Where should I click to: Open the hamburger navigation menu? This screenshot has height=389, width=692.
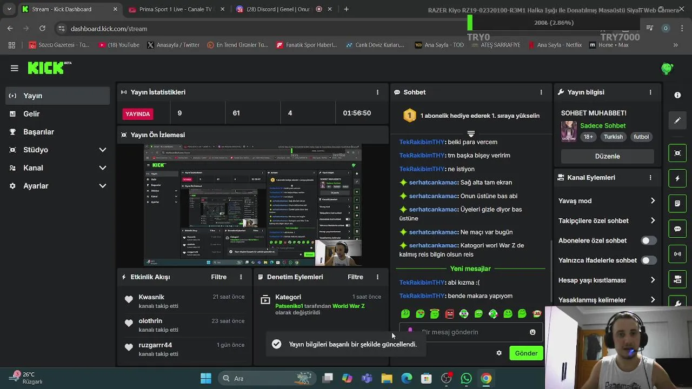pos(15,68)
